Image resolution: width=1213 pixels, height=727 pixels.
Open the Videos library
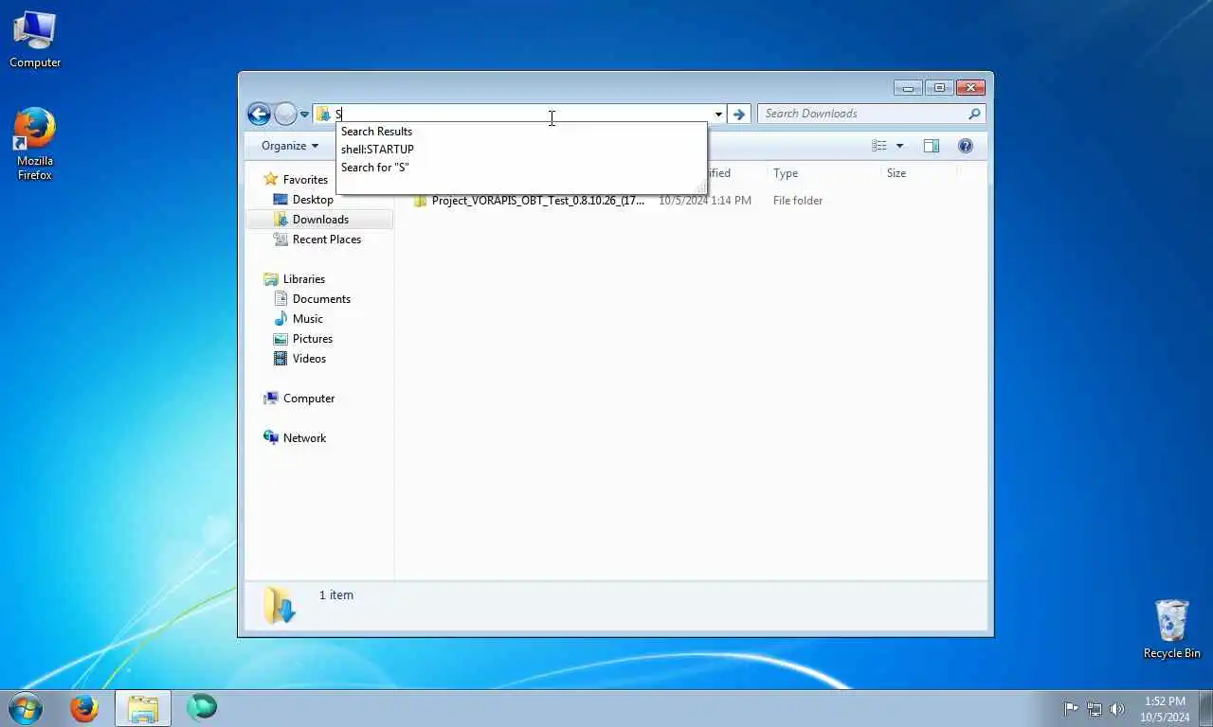pos(309,359)
